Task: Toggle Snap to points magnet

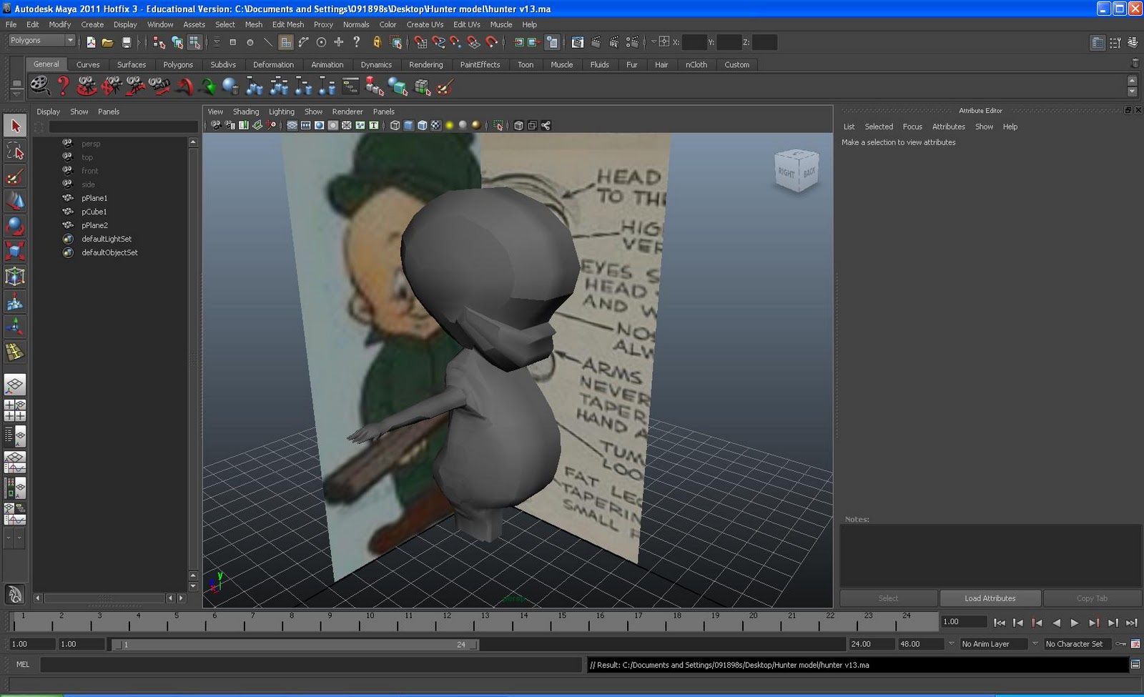Action: click(x=455, y=42)
